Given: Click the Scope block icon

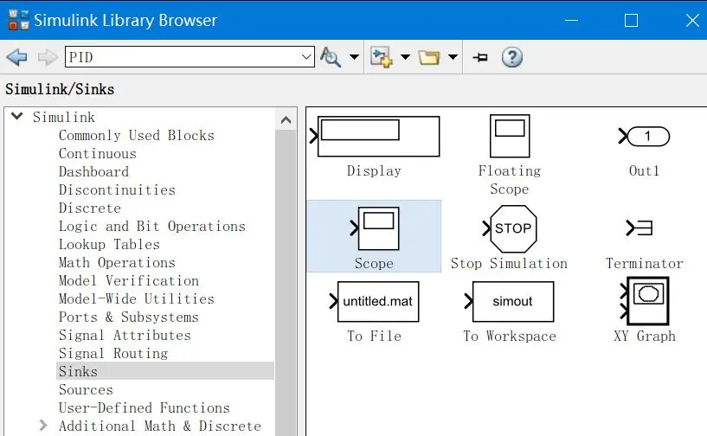Looking at the screenshot, I should point(375,228).
